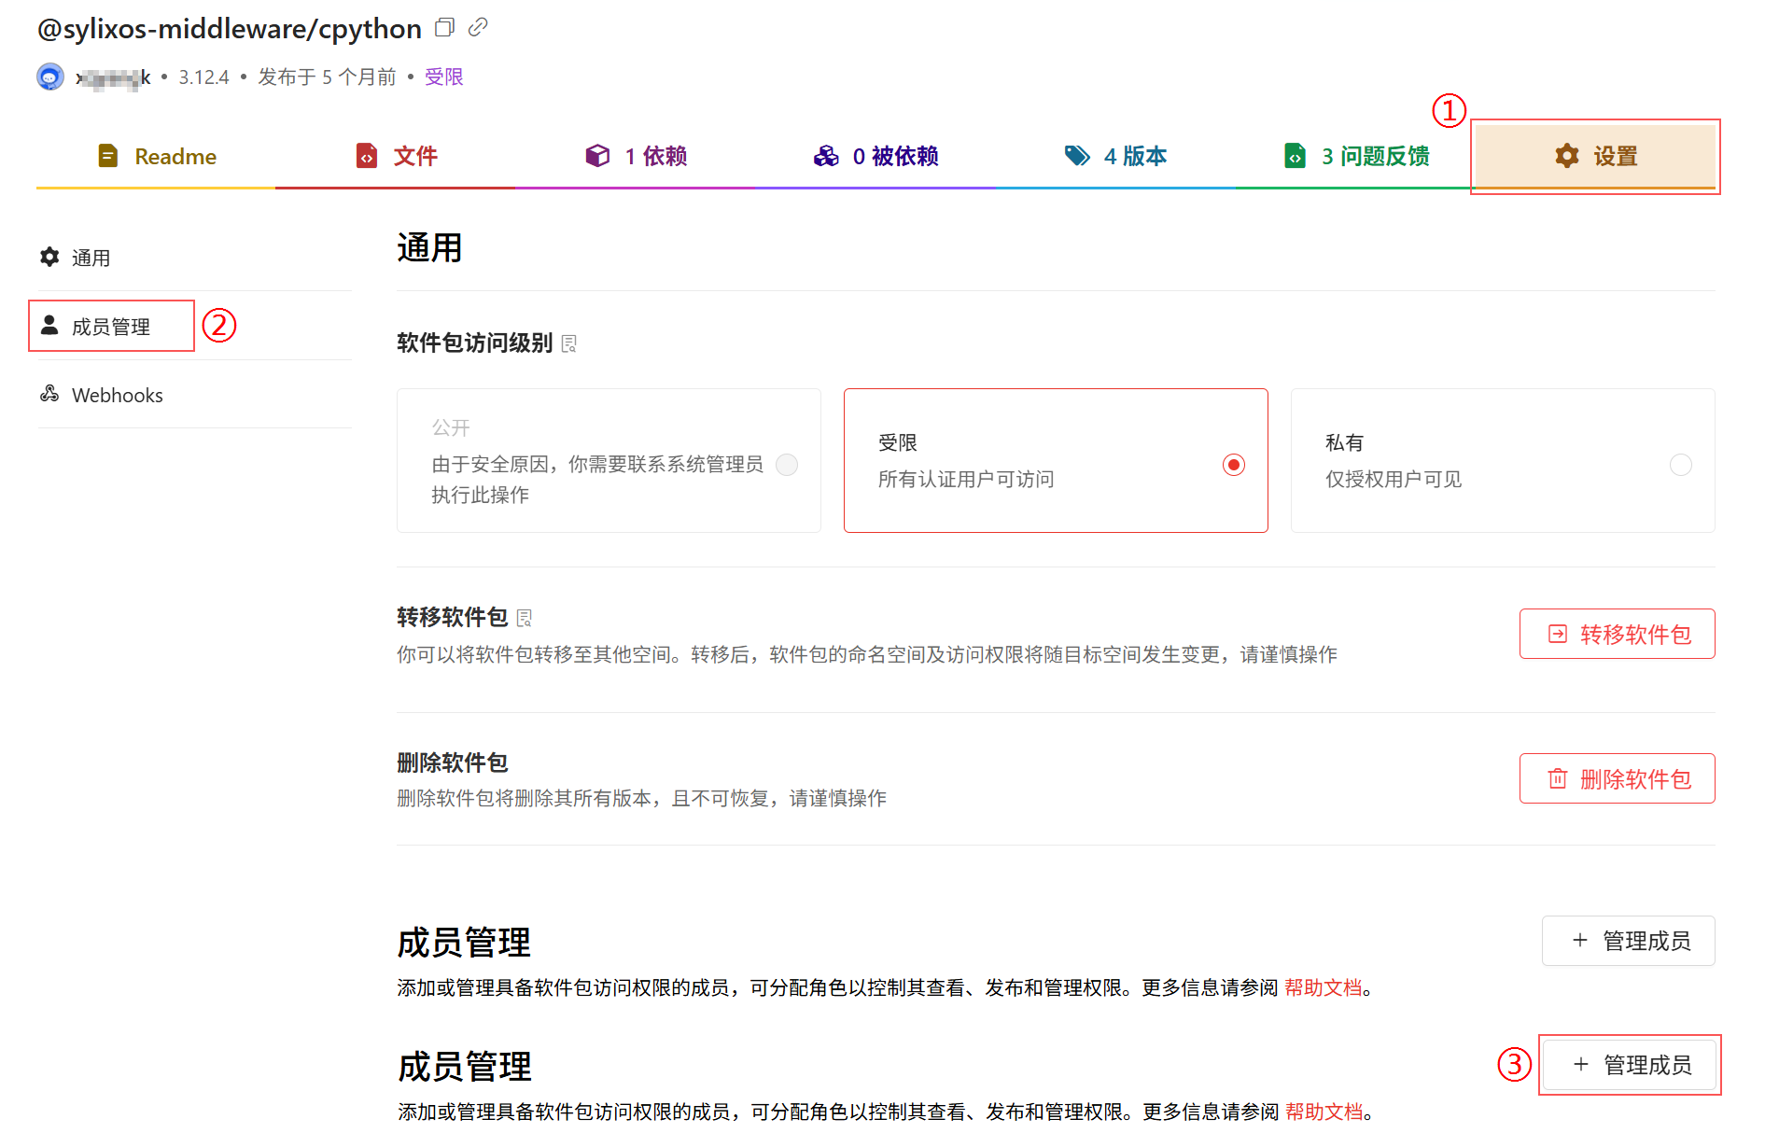Viewport: 1765px width, 1133px height.
Task: Select the 私有 access level radio button
Action: [1680, 465]
